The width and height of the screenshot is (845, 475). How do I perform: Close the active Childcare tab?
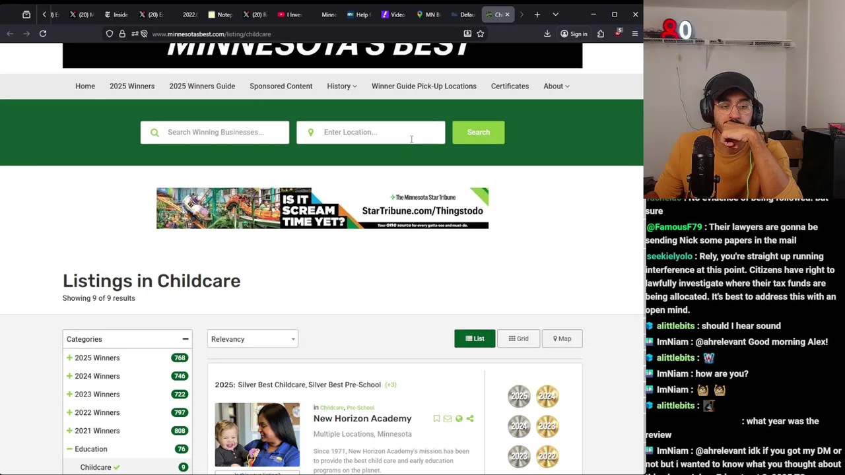[507, 15]
